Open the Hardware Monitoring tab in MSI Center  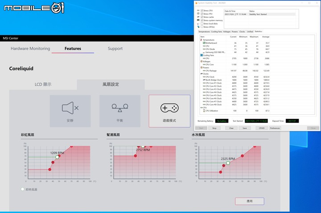(30, 48)
